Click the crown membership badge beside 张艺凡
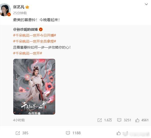The height and width of the screenshot is (138, 151). tap(27, 7)
